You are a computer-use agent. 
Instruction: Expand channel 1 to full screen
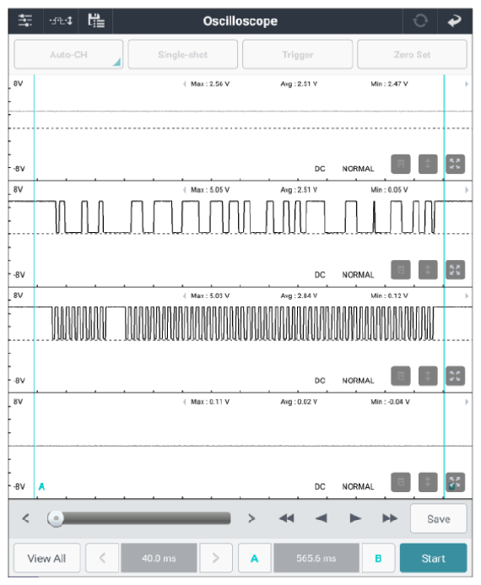click(x=456, y=164)
